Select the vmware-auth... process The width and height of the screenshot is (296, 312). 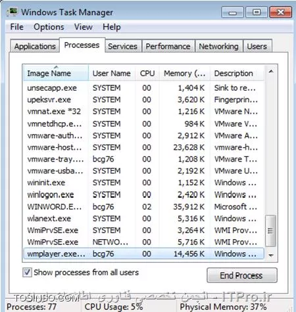(x=143, y=136)
